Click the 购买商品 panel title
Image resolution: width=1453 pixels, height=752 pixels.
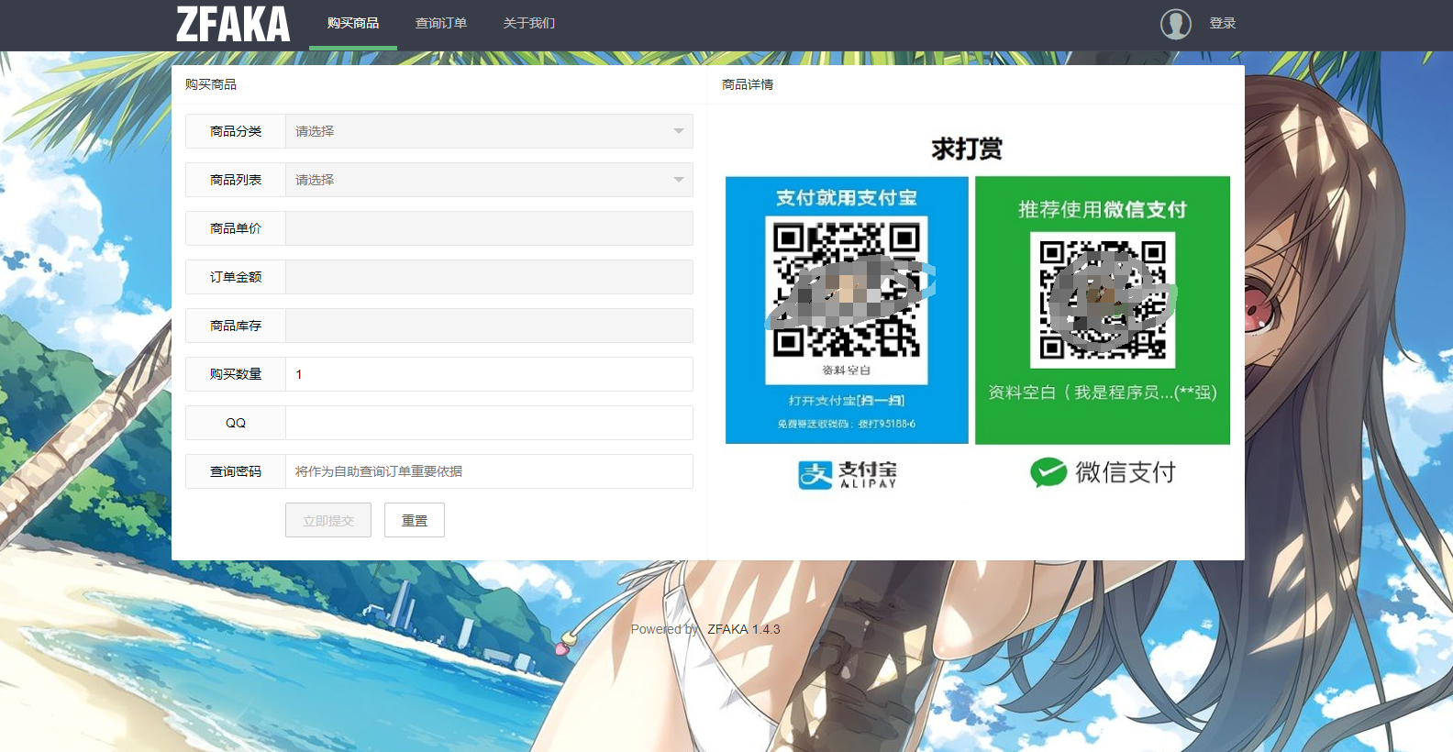point(211,84)
